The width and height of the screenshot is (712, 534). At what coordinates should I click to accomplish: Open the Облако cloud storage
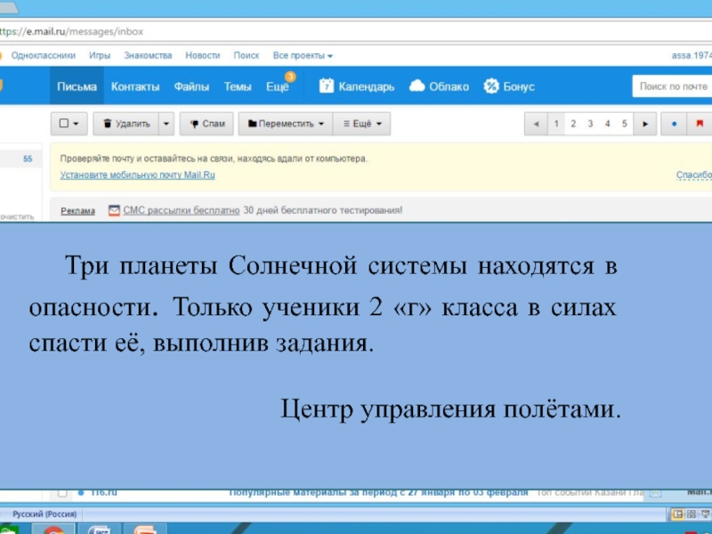click(417, 86)
